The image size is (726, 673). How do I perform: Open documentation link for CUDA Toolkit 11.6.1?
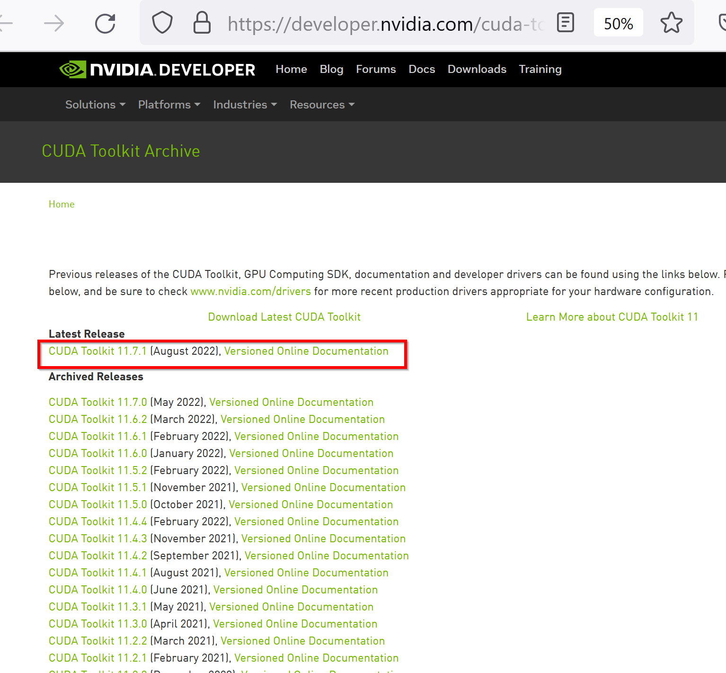(x=316, y=436)
